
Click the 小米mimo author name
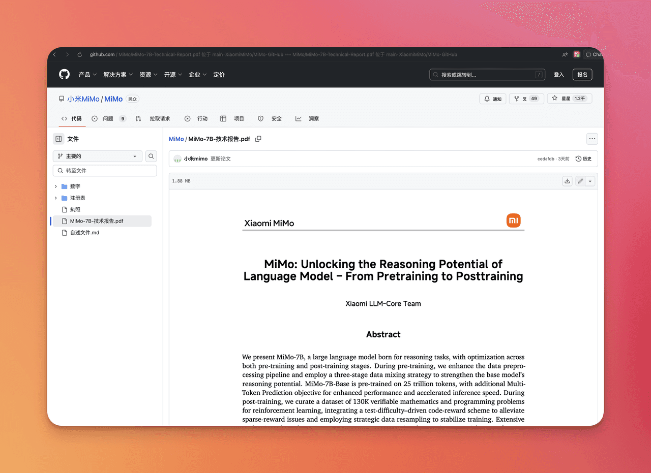196,159
